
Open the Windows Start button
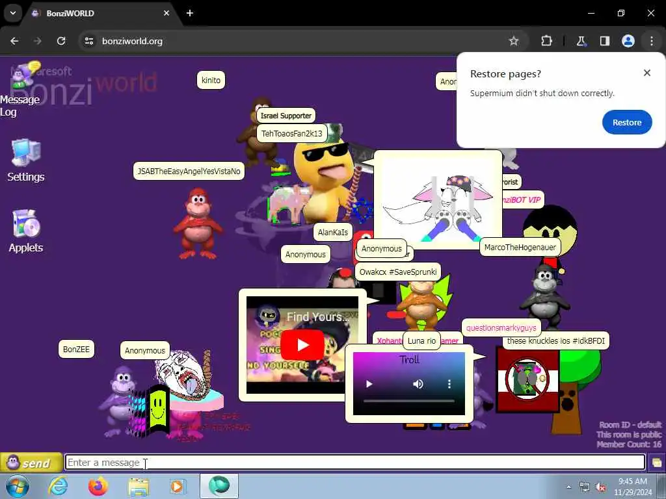18,486
